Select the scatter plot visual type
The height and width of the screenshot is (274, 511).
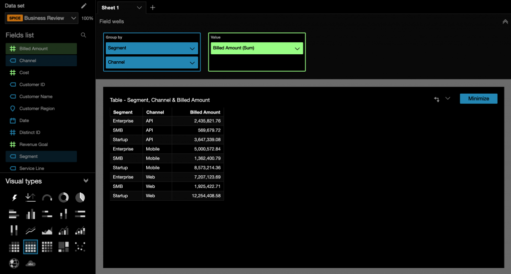(80, 247)
